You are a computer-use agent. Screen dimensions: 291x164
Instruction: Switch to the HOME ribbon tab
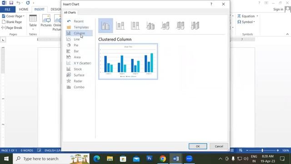point(24,9)
